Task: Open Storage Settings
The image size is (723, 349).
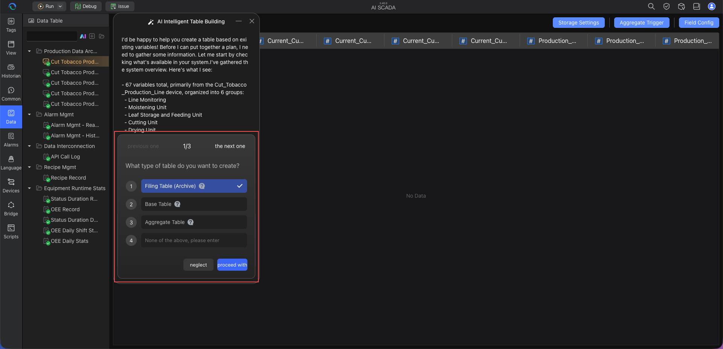Action: click(578, 23)
